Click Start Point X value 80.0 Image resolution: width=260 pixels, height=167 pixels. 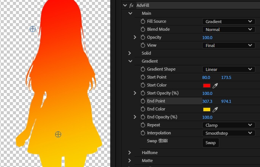click(206, 77)
